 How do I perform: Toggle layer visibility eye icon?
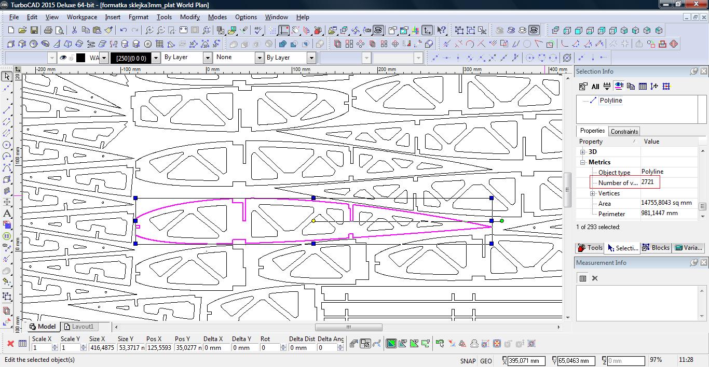(x=63, y=58)
